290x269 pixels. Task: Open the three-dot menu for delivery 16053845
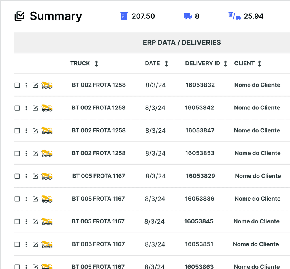click(26, 221)
